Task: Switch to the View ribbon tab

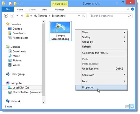Action: pos(44,9)
